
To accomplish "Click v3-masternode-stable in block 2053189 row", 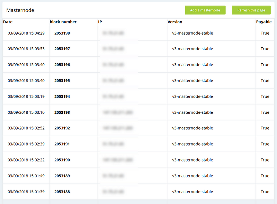I will (x=193, y=176).
